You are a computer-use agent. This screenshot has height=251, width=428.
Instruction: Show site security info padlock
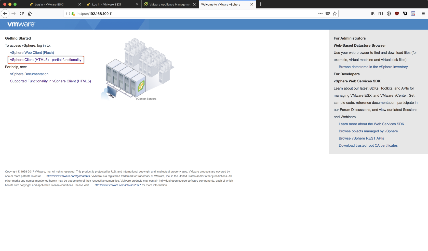[x=73, y=14]
